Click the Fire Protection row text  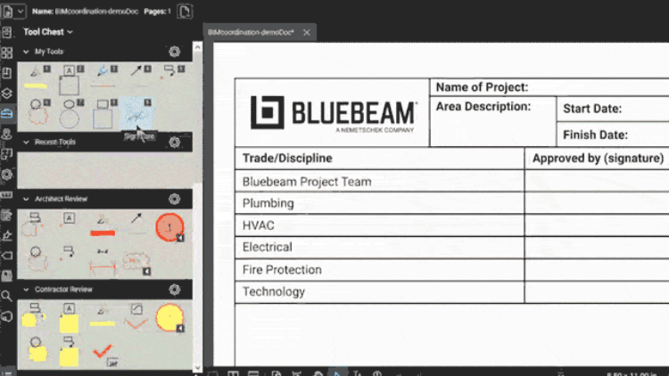(x=282, y=270)
